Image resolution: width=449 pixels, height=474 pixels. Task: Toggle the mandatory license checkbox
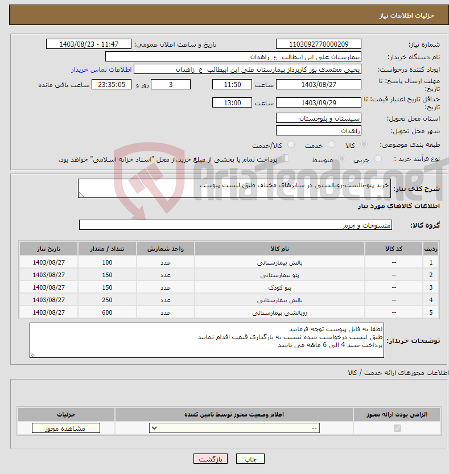click(397, 428)
